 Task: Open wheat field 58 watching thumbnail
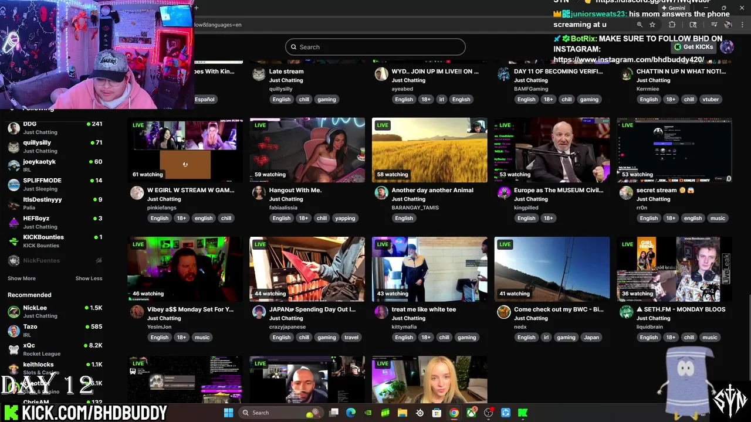(x=429, y=150)
